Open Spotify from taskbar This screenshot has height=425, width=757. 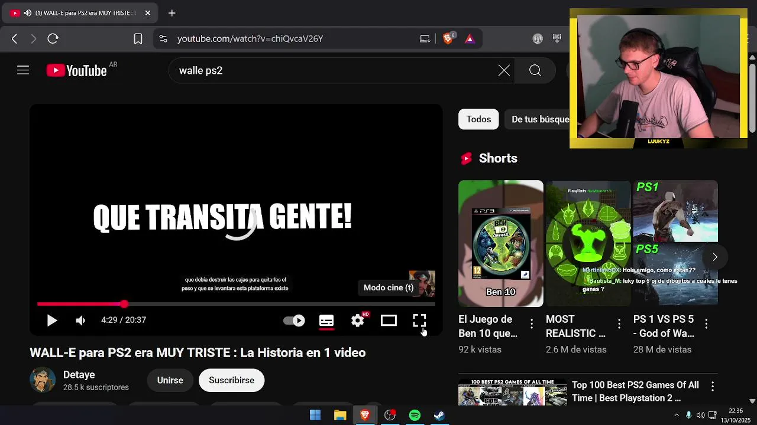point(415,415)
